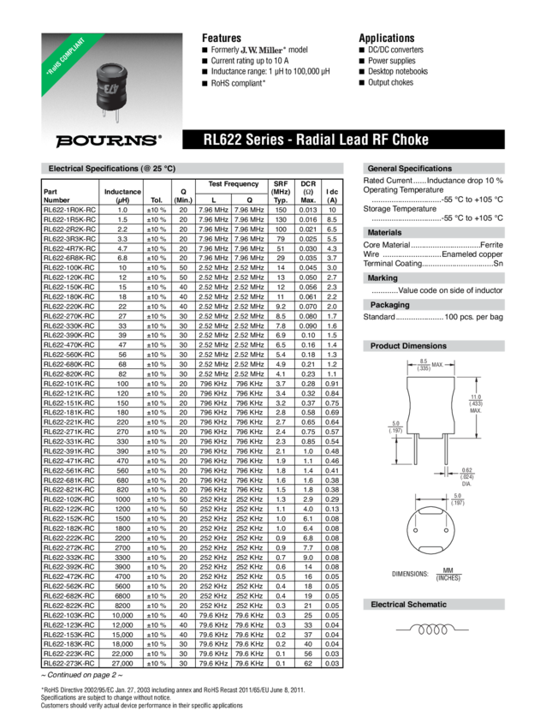Click the RoHS Directive footnote text

[x=173, y=689]
